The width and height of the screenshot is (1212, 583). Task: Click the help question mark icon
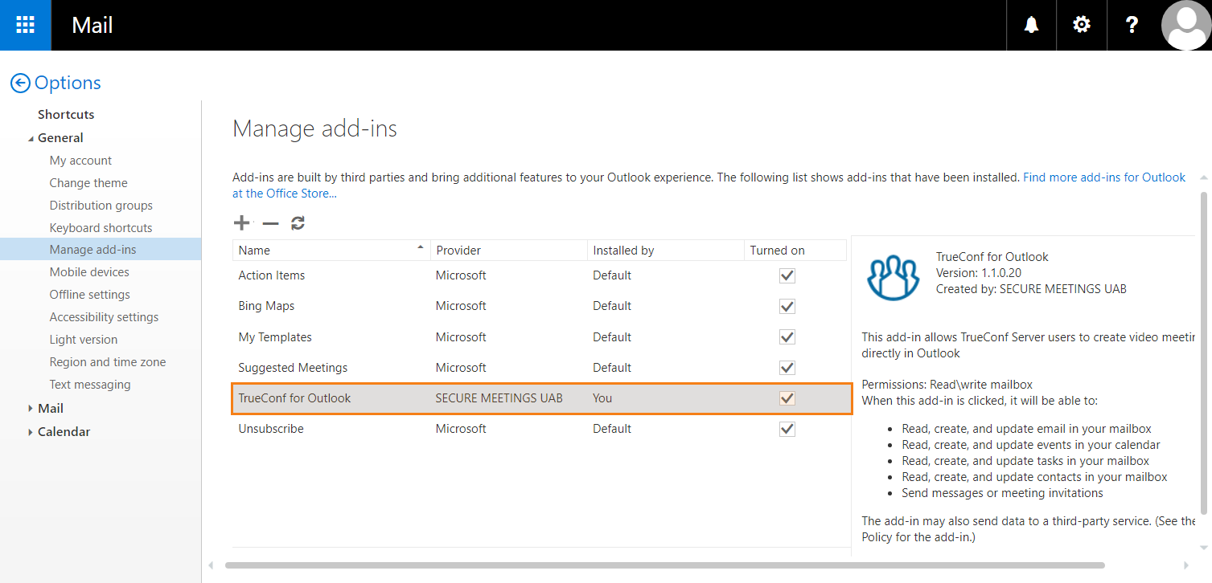point(1132,25)
